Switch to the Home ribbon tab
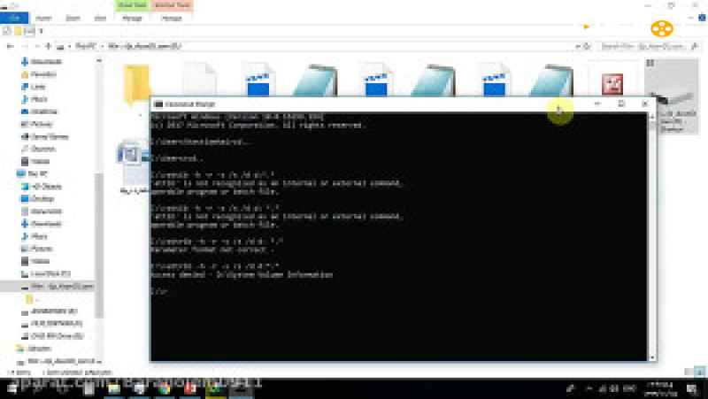Viewport: 708px width, 399px height. (42, 17)
